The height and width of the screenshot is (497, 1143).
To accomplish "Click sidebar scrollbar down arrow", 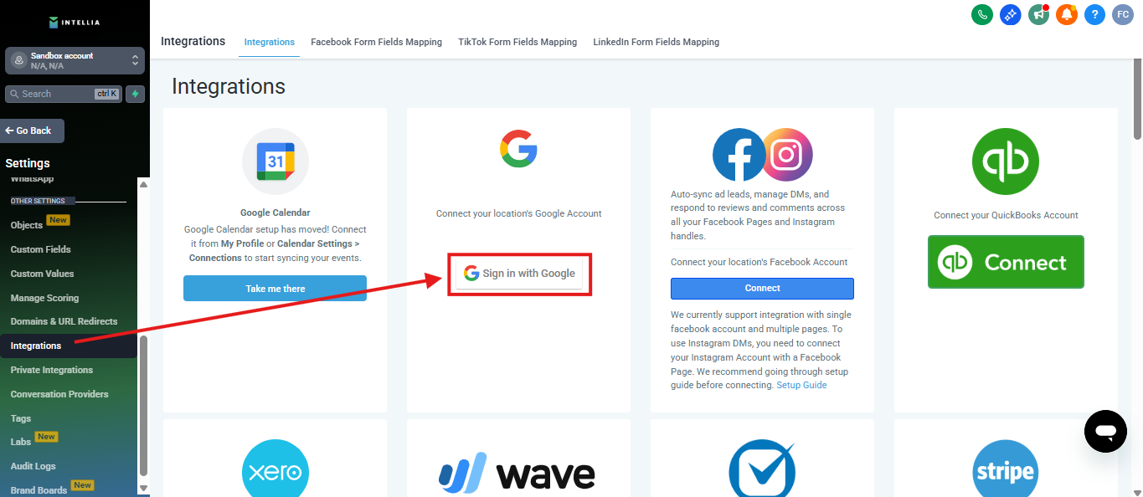I will [x=143, y=488].
